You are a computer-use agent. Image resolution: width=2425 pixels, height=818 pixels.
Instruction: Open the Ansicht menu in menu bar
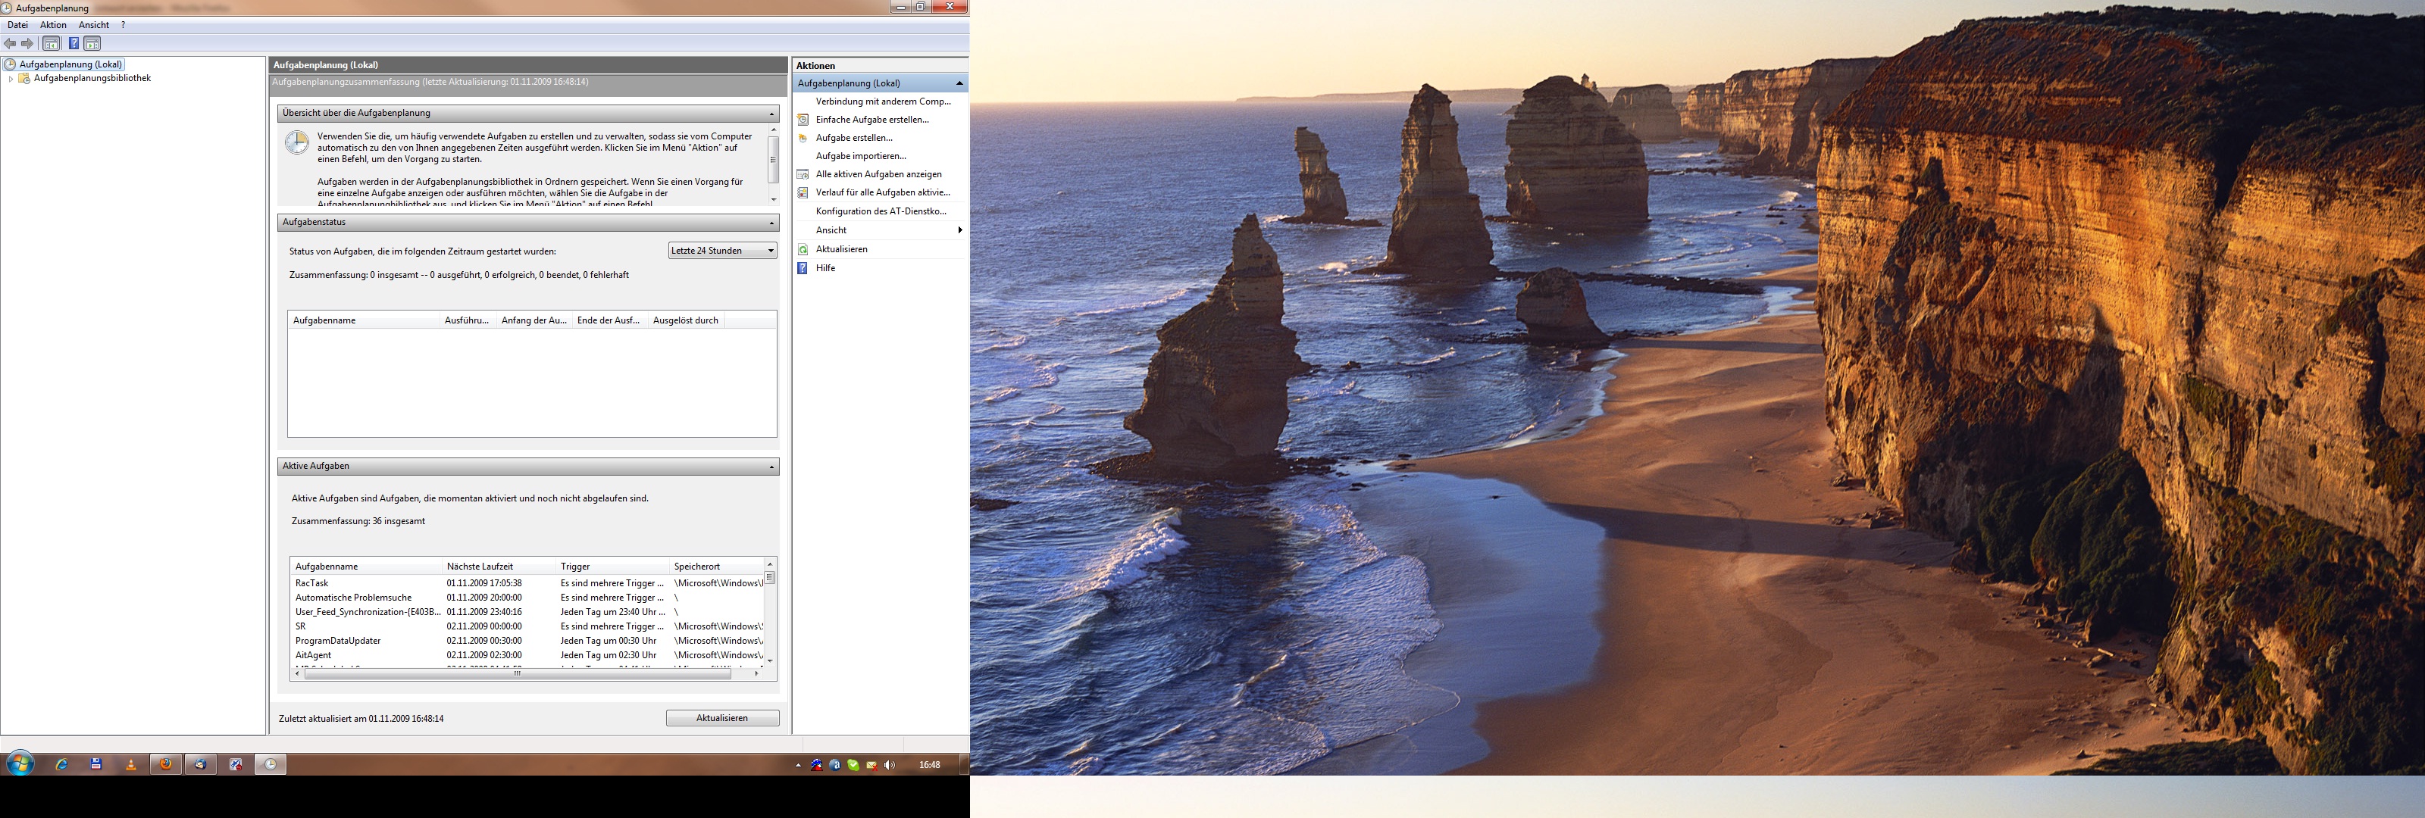(93, 26)
